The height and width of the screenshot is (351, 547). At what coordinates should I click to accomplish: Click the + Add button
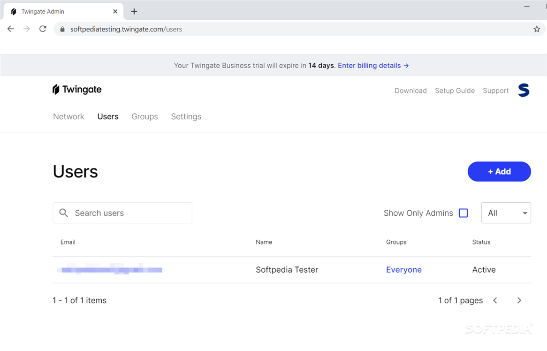click(499, 171)
